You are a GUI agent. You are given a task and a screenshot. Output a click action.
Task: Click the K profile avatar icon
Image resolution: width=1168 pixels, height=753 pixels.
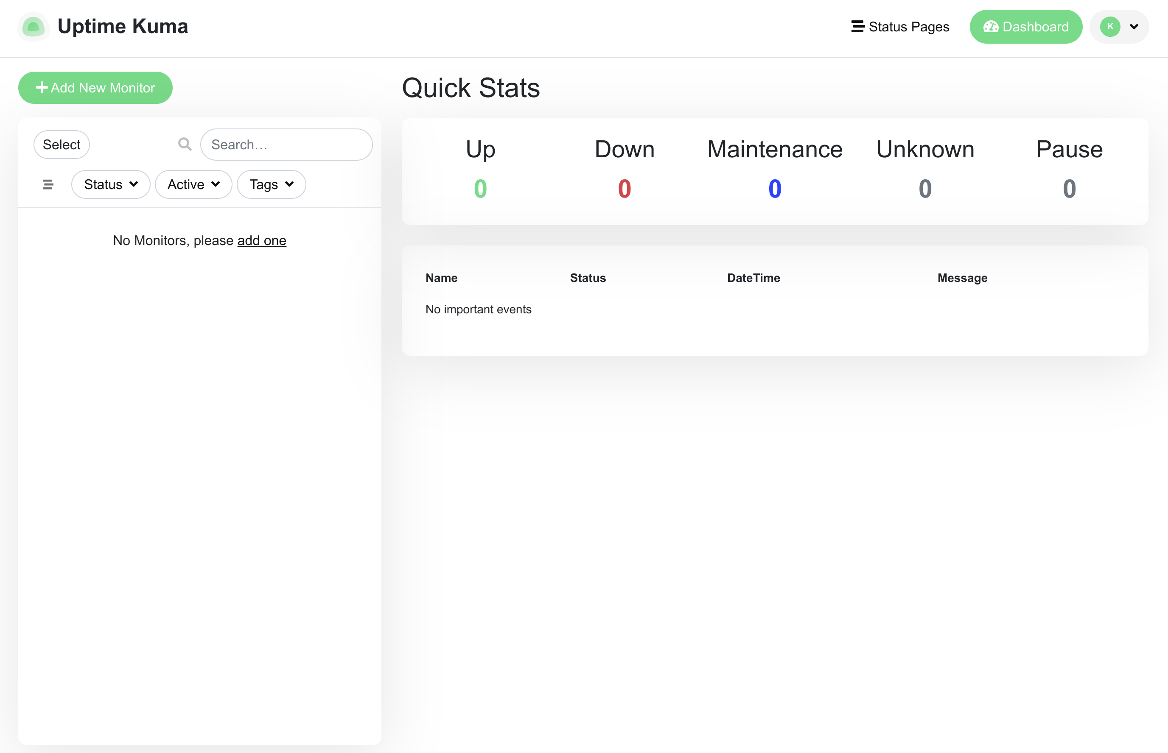pyautogui.click(x=1110, y=26)
